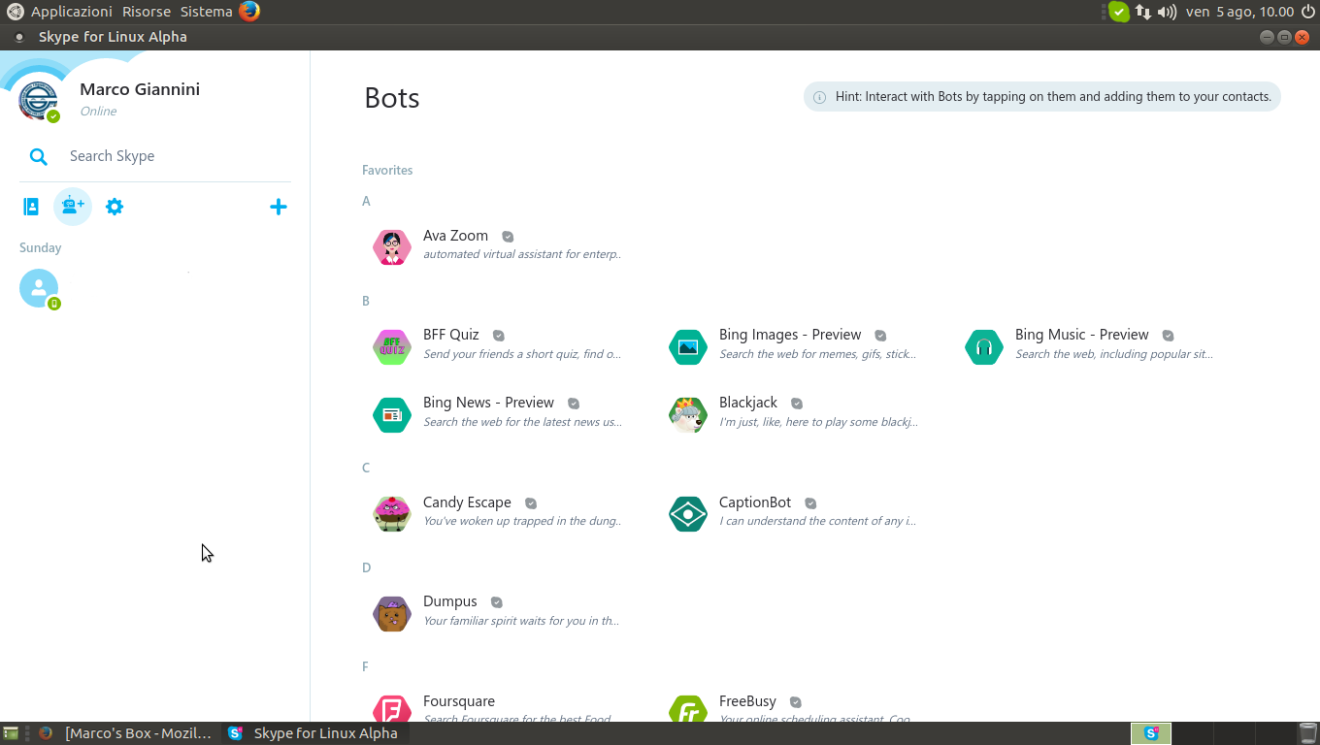
Task: Select the Bots discovery icon in sidebar
Action: pos(73,207)
